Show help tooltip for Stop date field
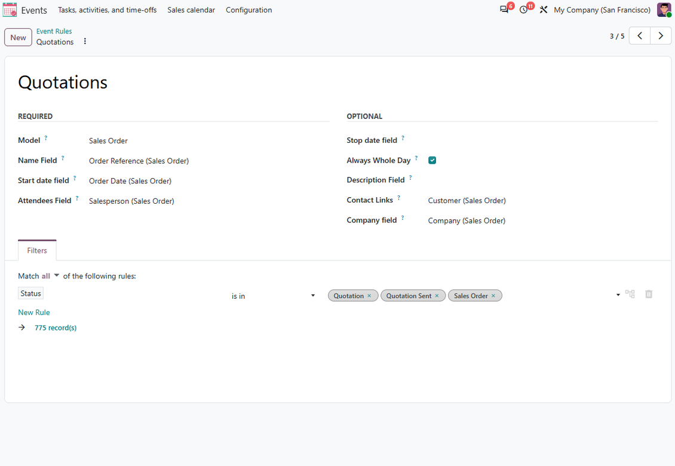Viewport: 675px width, 466px height. pos(403,138)
